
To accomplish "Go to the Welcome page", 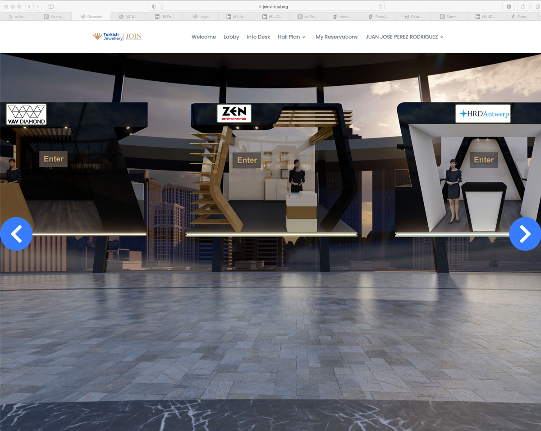I will pos(203,37).
